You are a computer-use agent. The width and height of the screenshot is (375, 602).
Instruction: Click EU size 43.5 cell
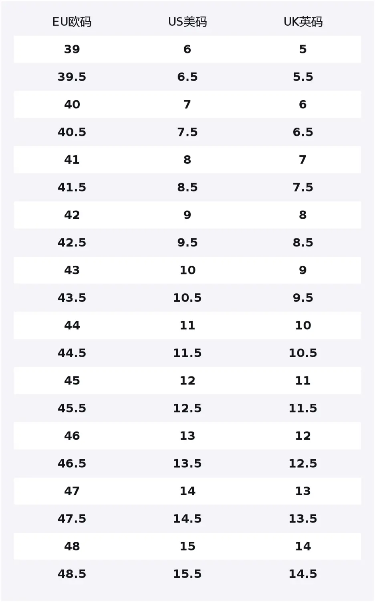72,298
